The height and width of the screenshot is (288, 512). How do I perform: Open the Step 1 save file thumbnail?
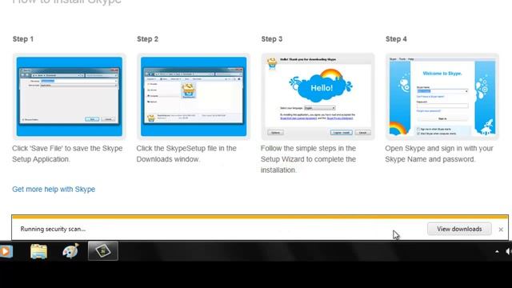point(70,96)
